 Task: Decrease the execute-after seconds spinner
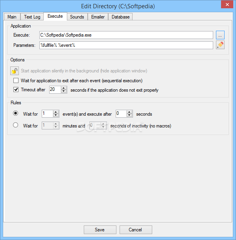pyautogui.click(x=129, y=115)
